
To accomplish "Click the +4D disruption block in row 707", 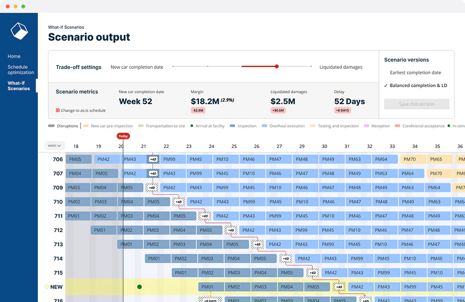I will pos(153,174).
